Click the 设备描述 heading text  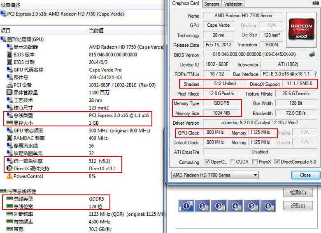[x=10, y=5]
